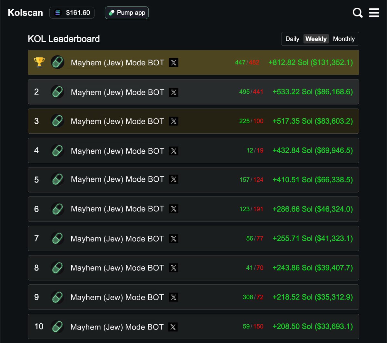Click the +432.84 Sol ($69,946.5) value
The height and width of the screenshot is (343, 387).
313,150
